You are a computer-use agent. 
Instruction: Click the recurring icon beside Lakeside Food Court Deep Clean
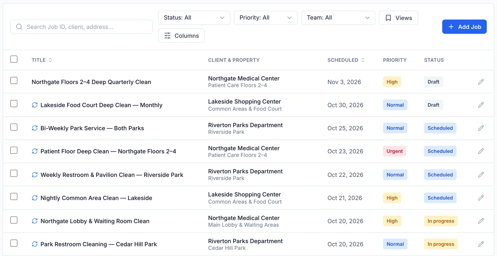pos(35,105)
